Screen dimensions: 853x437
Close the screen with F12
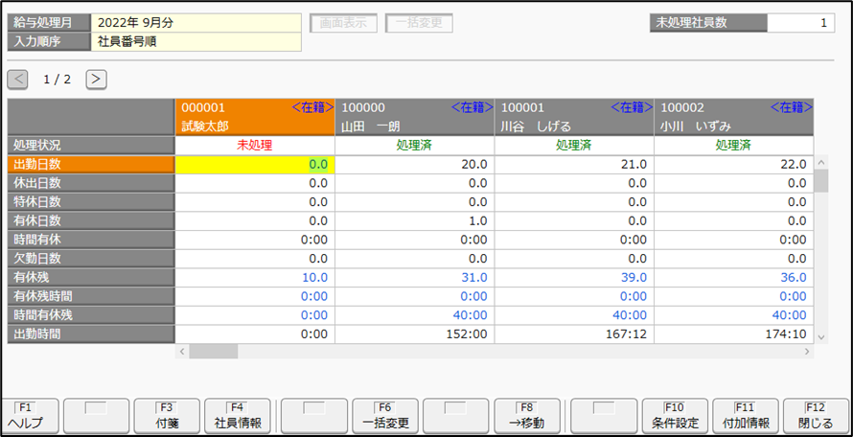click(x=816, y=415)
